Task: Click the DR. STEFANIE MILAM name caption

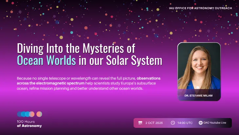Action: [198, 96]
